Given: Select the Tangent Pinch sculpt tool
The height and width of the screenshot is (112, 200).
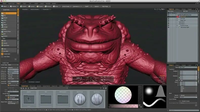Looking at the screenshot, I should pos(9,32).
